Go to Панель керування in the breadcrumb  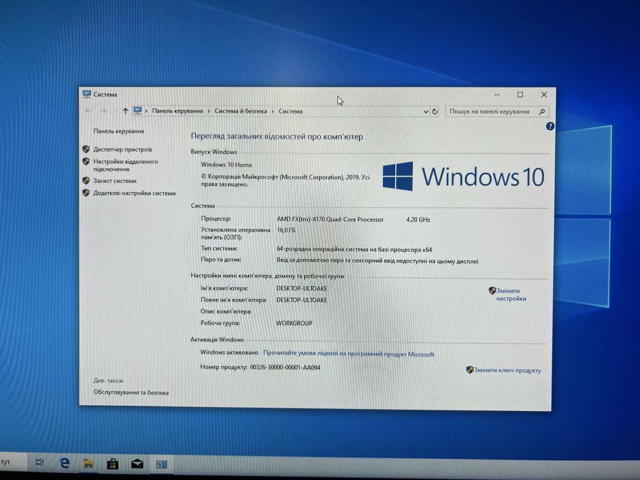tap(177, 111)
